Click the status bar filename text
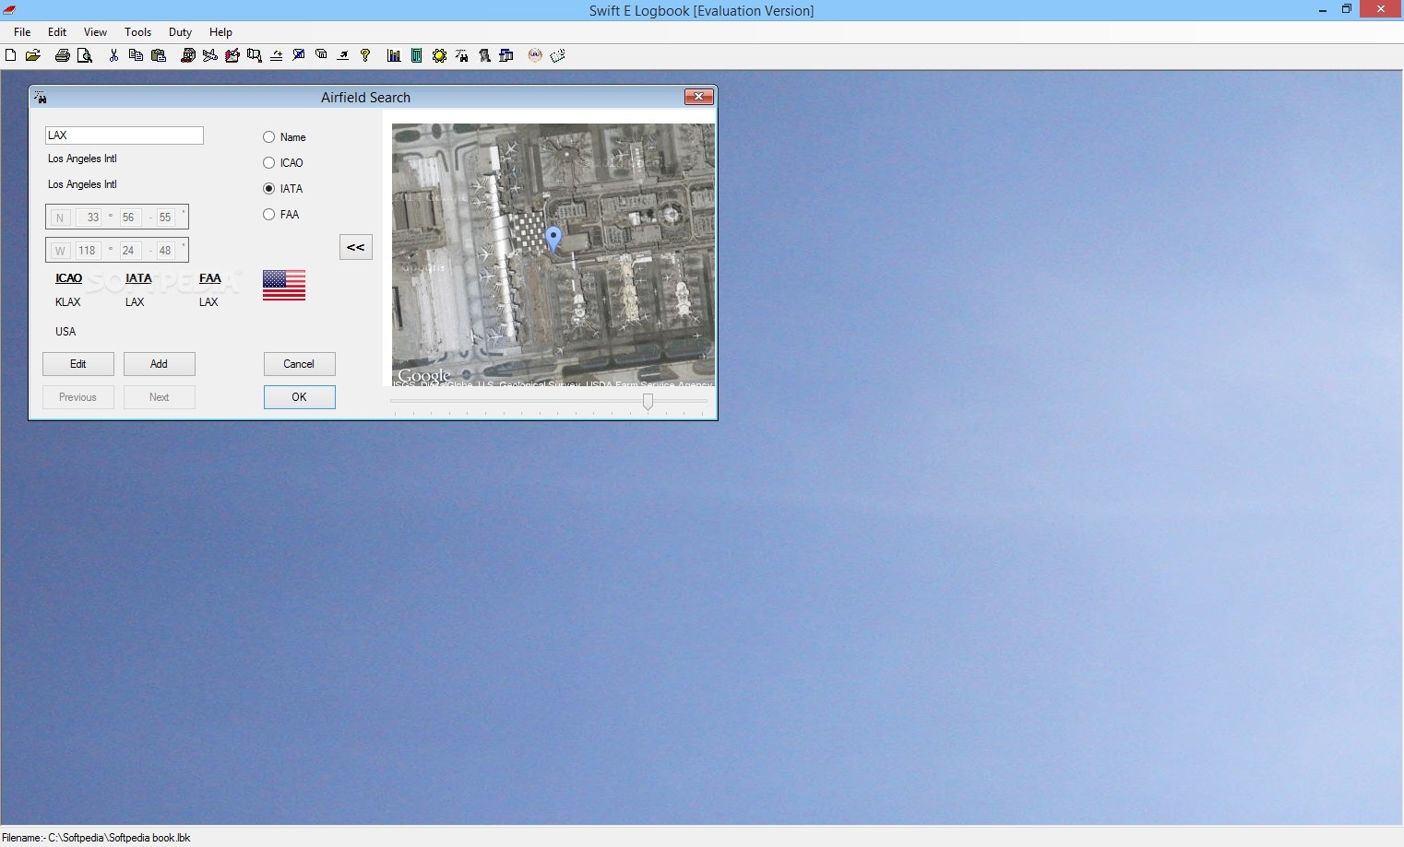 click(x=96, y=838)
